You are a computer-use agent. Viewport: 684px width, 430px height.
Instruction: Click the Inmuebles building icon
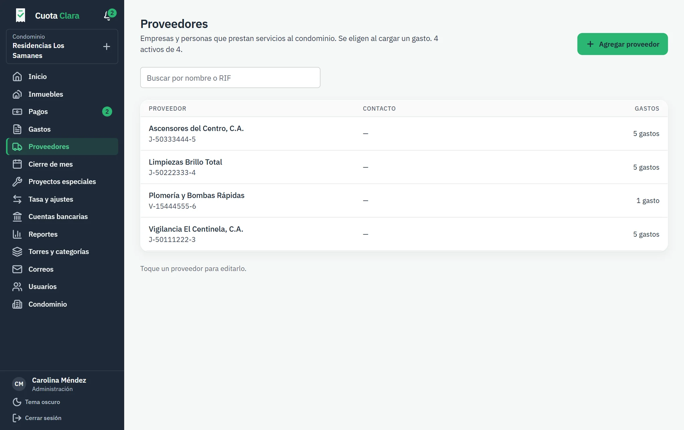click(17, 94)
